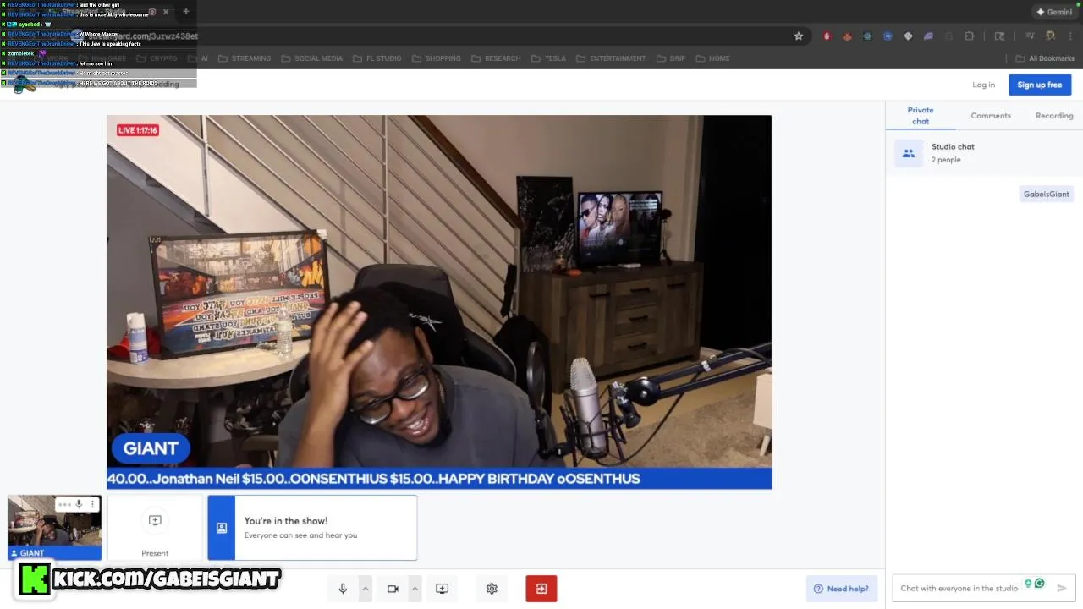Screen dimensions: 1083x609
Task: Leave the studio with the red button
Action: point(541,589)
